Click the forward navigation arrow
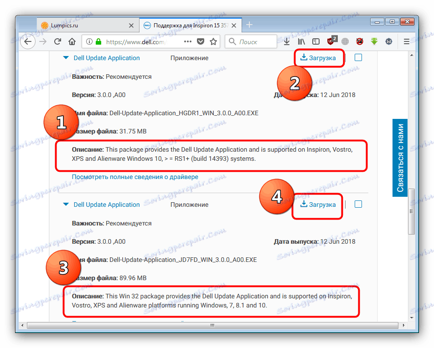 click(x=43, y=41)
